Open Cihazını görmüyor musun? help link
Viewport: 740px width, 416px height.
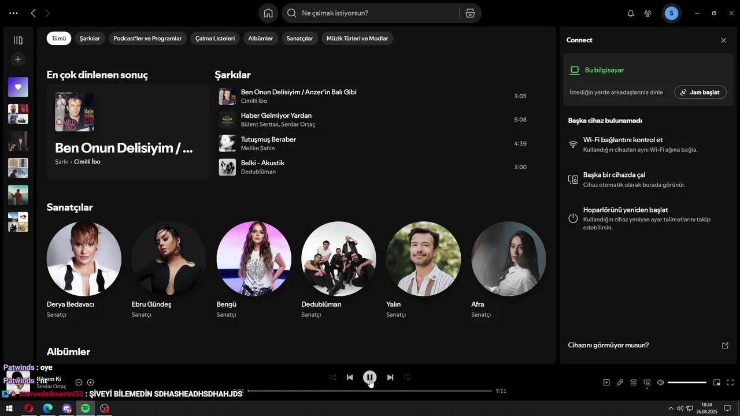608,345
